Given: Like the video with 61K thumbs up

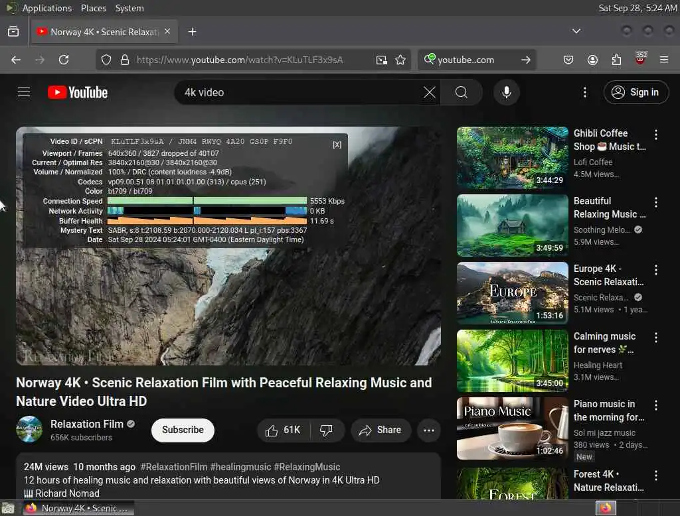Looking at the screenshot, I should click(283, 430).
